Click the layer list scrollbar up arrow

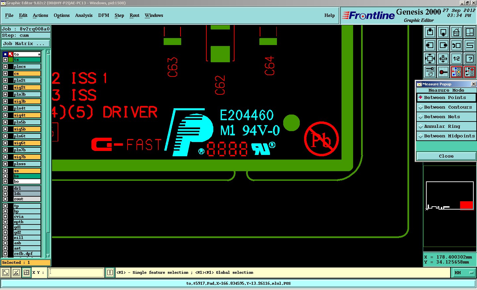point(48,52)
